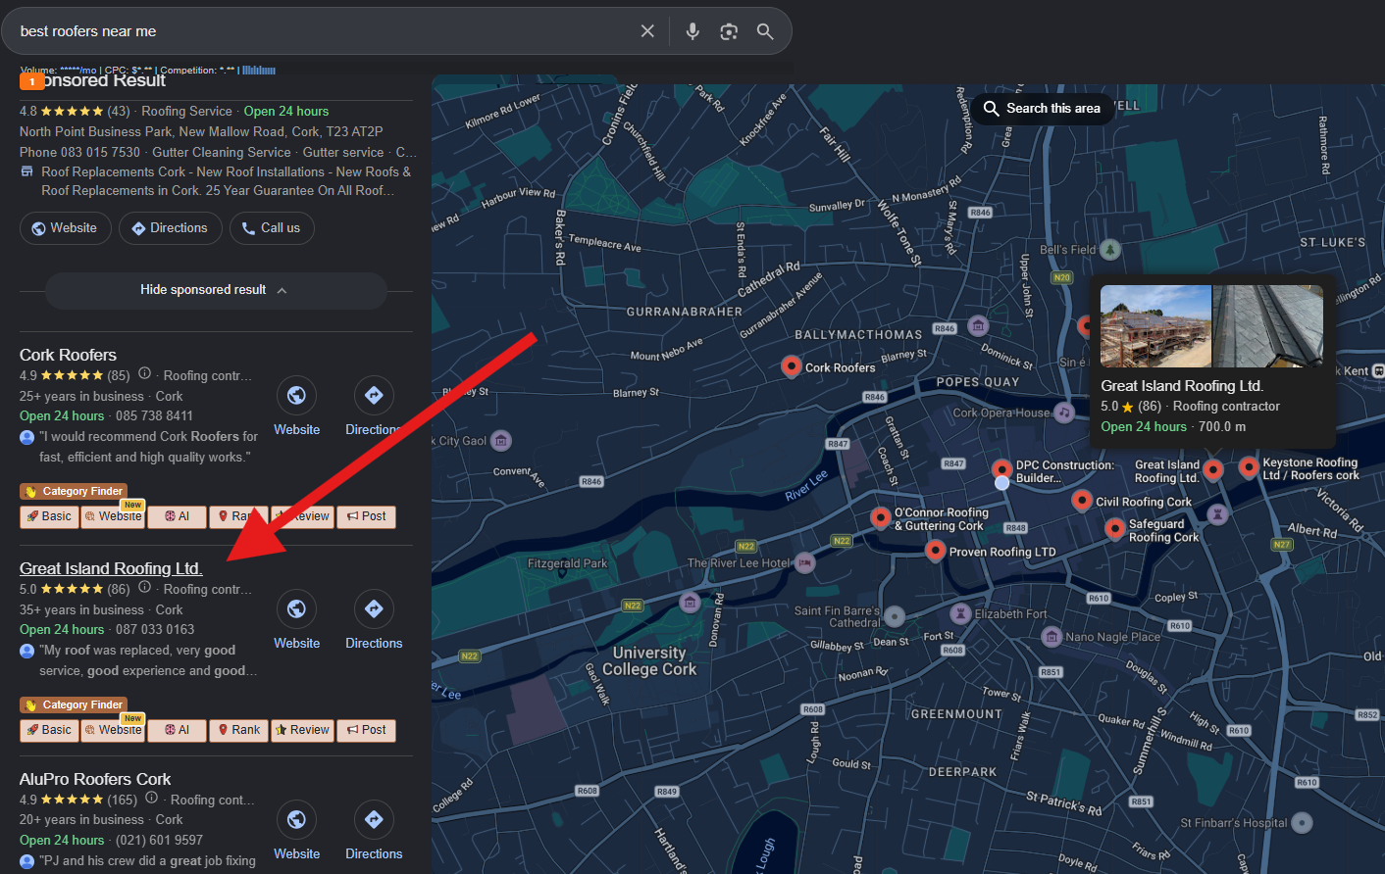Screen dimensions: 1385x874
Task: Clear the search query with the X icon
Action: pyautogui.click(x=647, y=31)
